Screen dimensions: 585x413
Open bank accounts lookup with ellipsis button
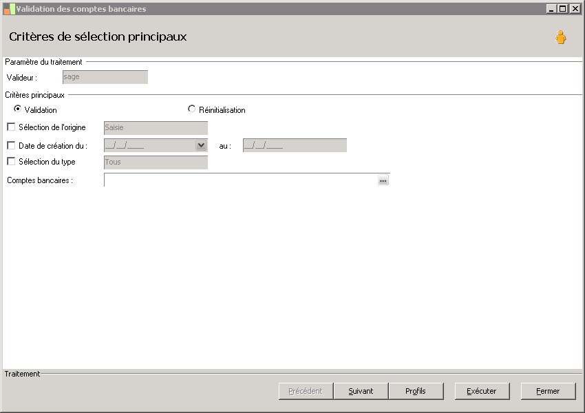(x=383, y=180)
